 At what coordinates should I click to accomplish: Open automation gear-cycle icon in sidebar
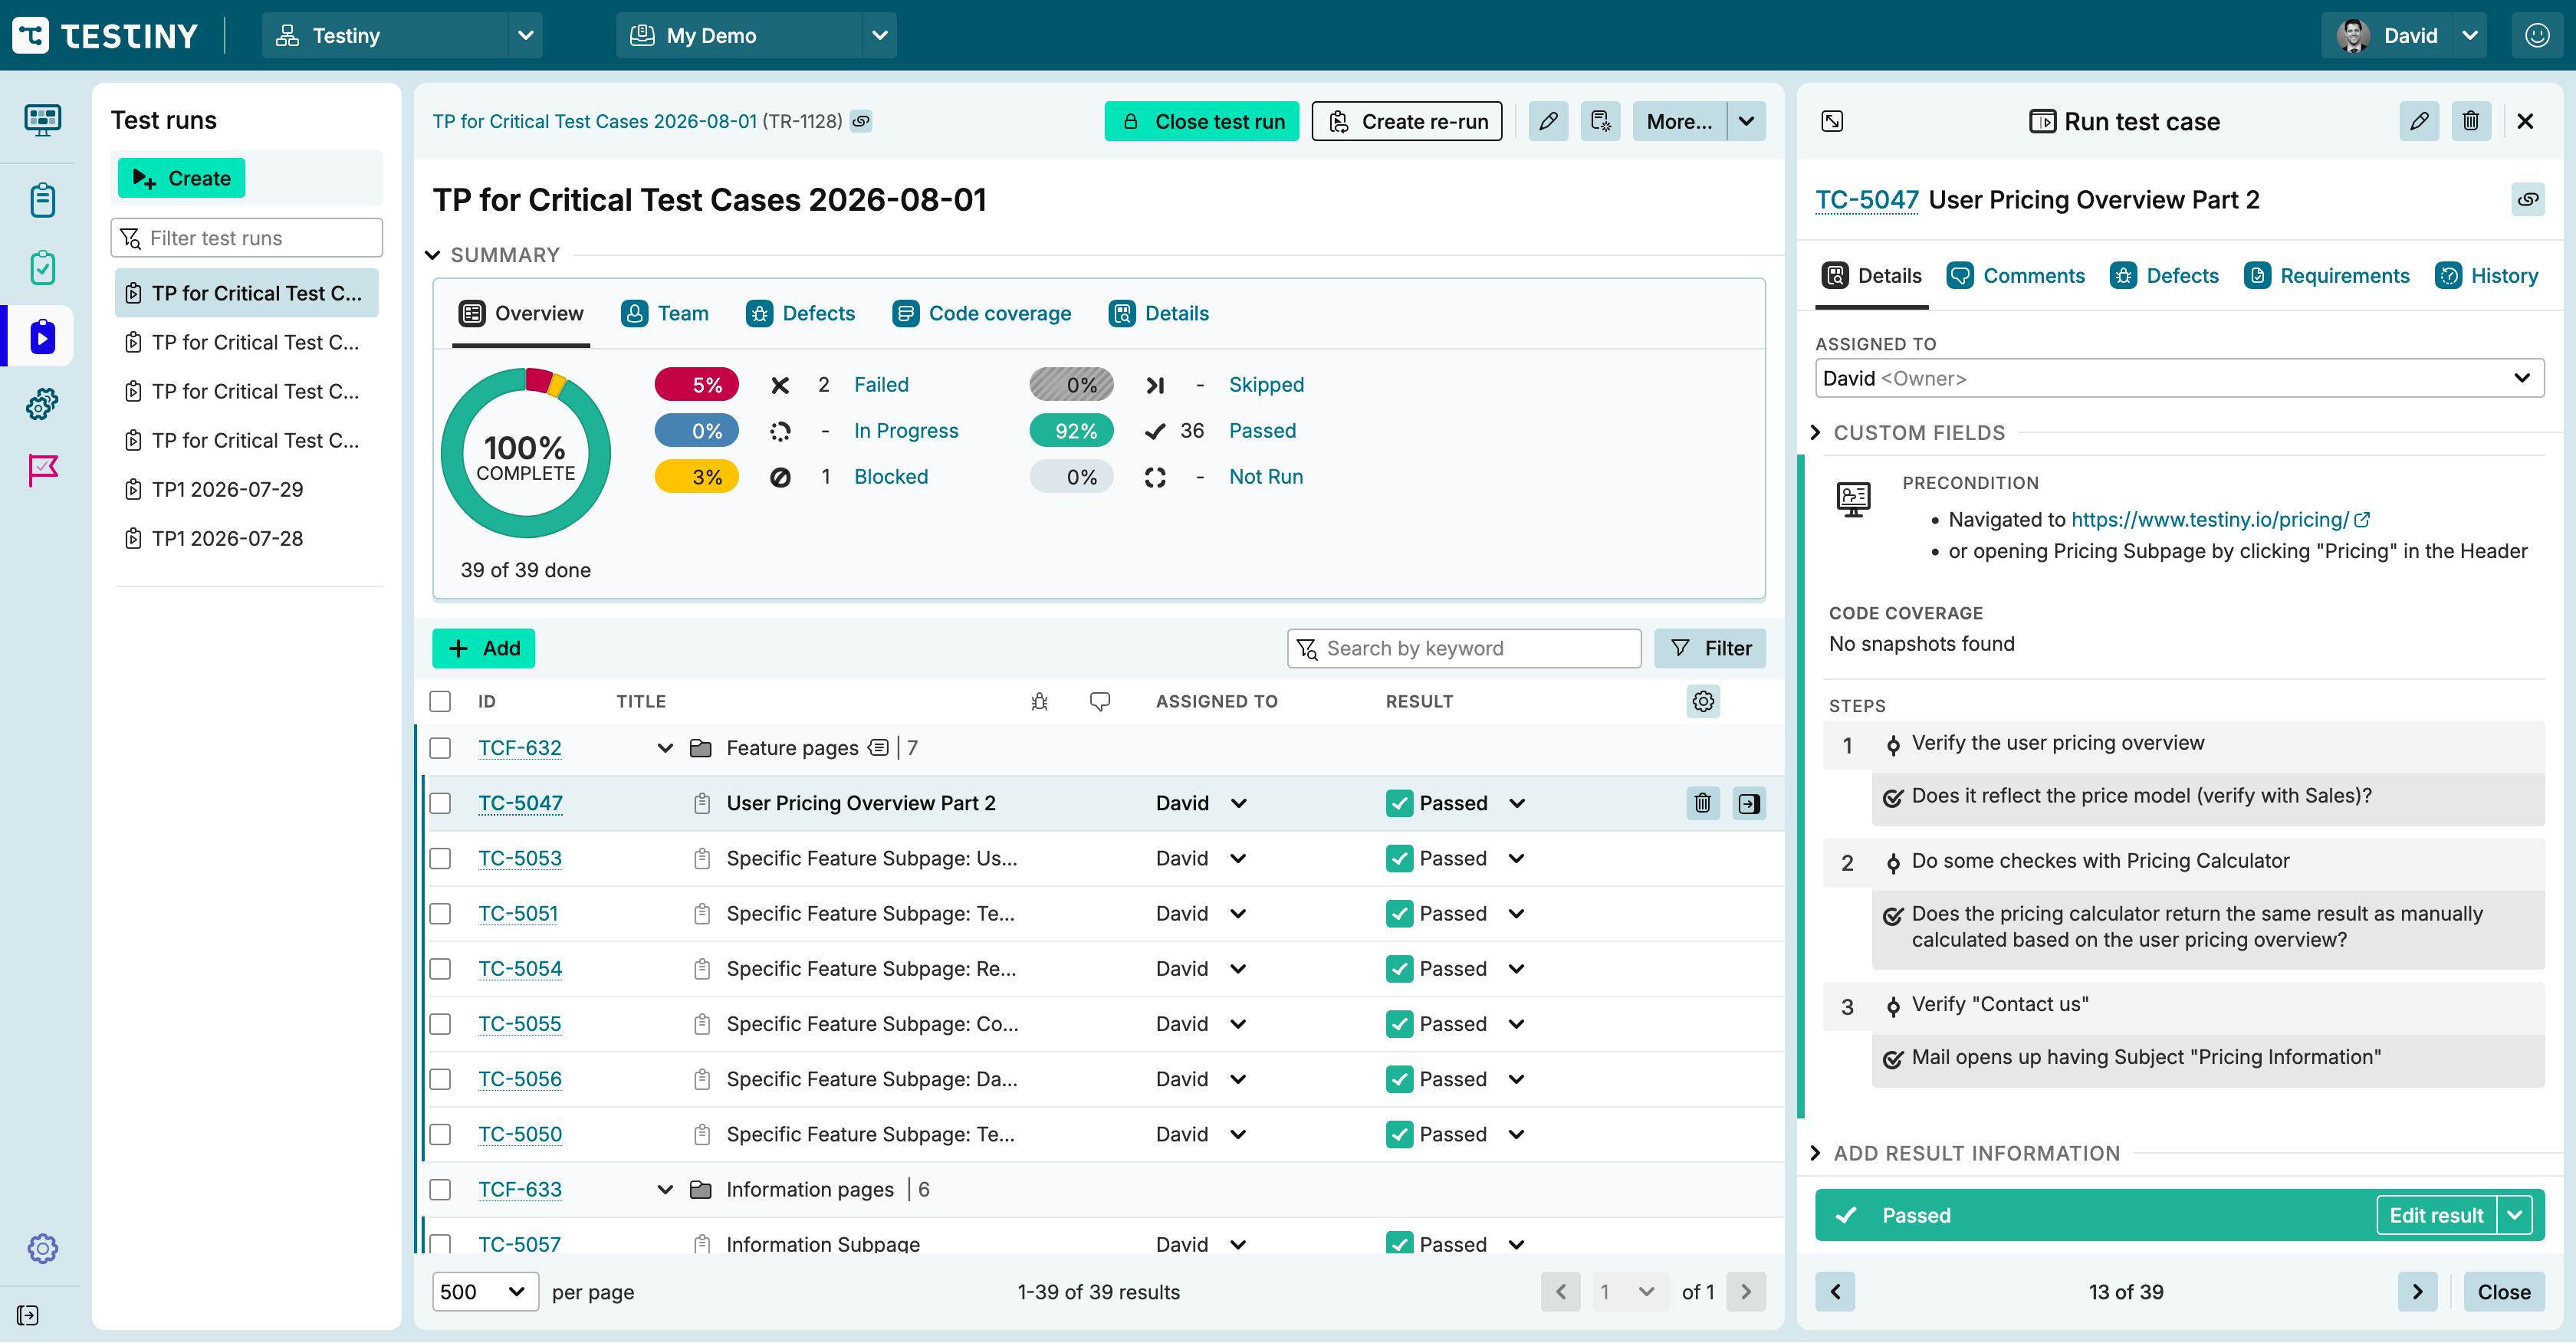coord(42,404)
